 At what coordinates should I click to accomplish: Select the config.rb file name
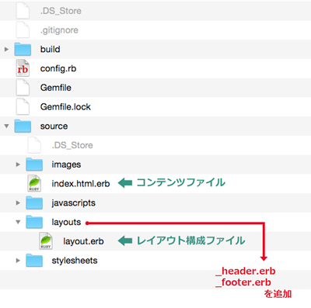tap(58, 69)
